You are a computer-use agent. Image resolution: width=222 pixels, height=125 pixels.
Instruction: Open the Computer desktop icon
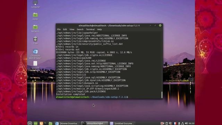(35, 4)
